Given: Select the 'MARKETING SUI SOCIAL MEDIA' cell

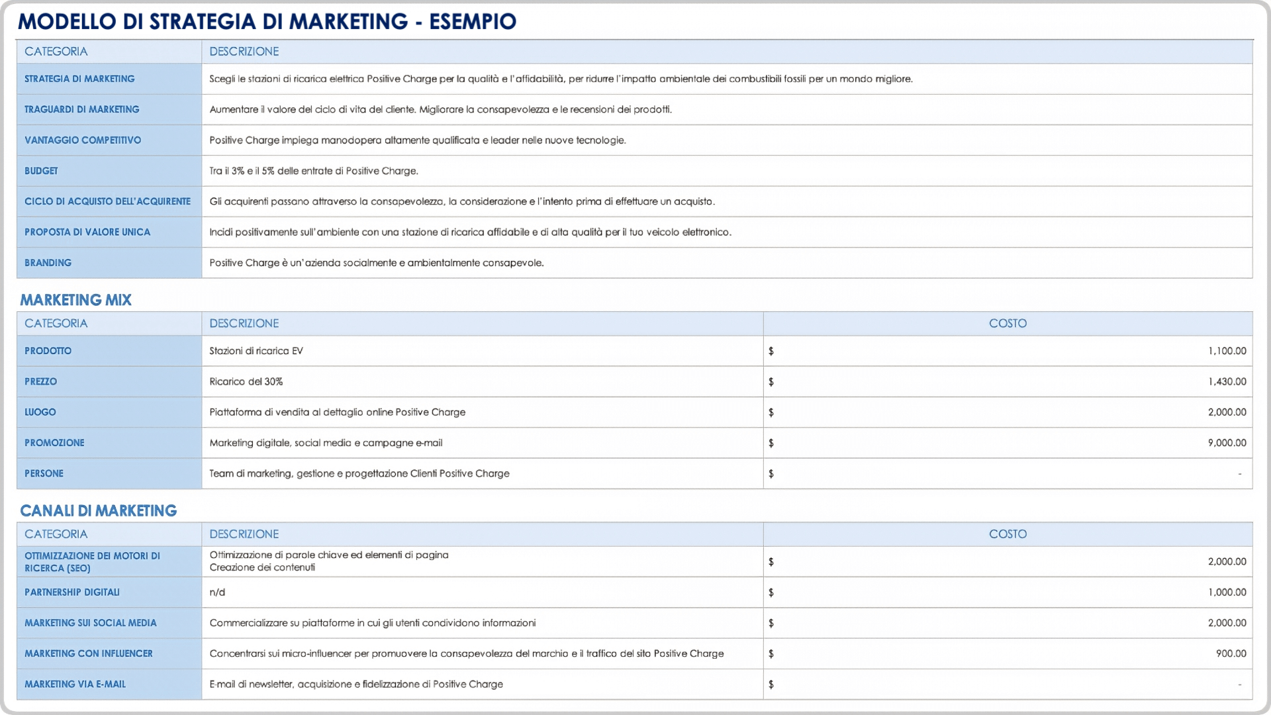Looking at the screenshot, I should point(109,623).
